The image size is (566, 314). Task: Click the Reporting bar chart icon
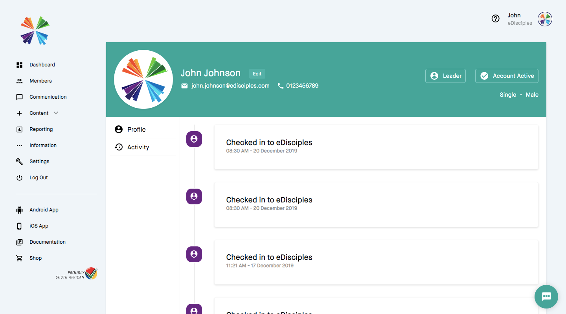pos(19,129)
